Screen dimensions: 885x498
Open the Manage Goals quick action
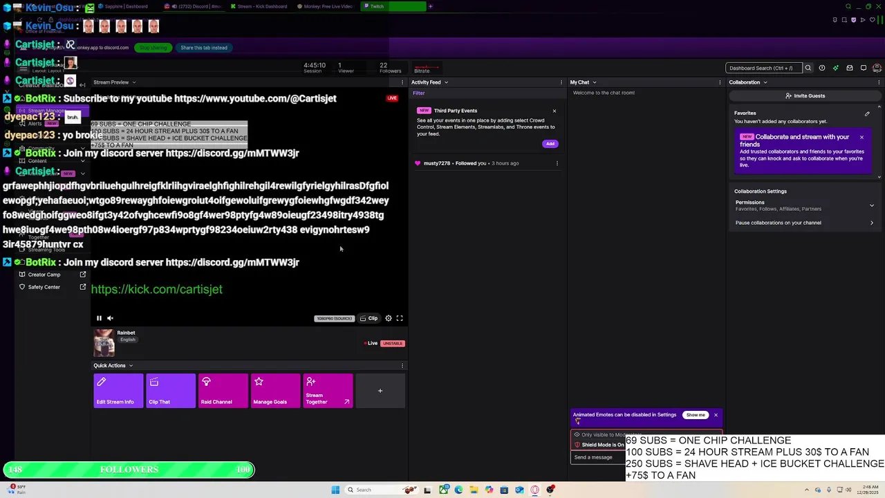point(275,391)
